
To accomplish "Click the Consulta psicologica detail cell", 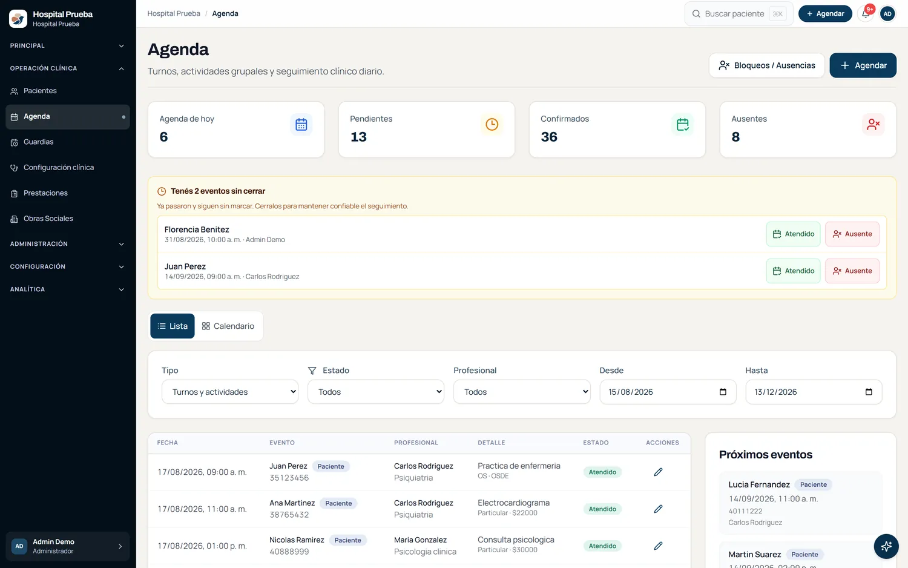I will point(516,544).
